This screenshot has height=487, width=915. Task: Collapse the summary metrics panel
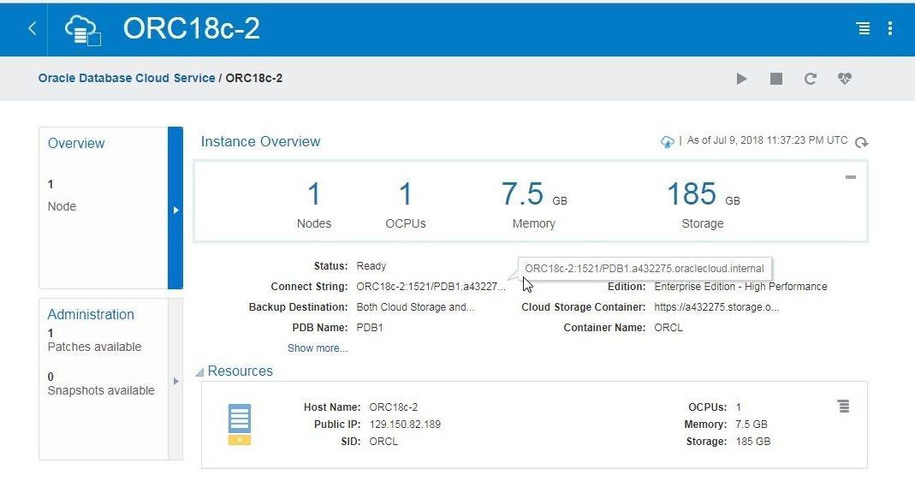click(851, 176)
